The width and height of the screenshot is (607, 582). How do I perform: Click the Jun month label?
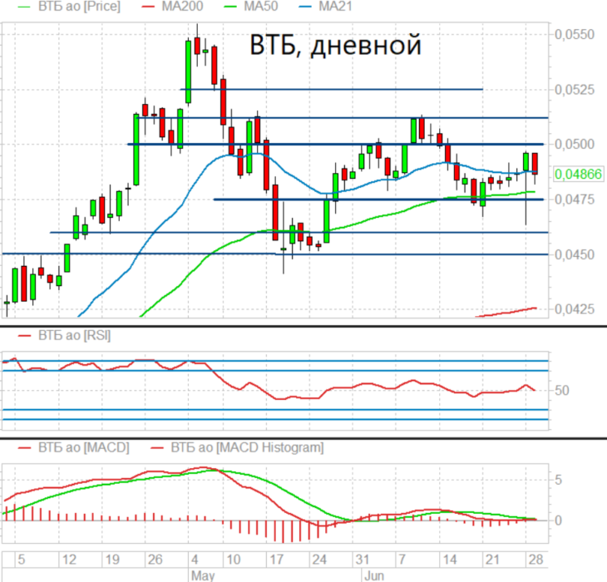(x=374, y=575)
